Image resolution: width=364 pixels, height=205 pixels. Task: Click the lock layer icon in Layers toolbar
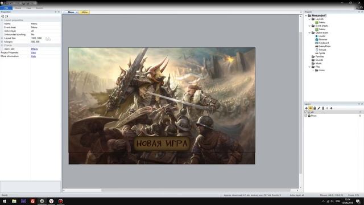(x=315, y=108)
